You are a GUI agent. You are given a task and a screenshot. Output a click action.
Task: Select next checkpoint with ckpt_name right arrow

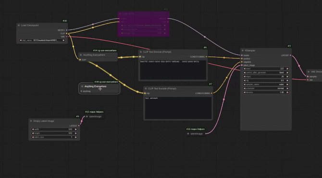[63, 40]
